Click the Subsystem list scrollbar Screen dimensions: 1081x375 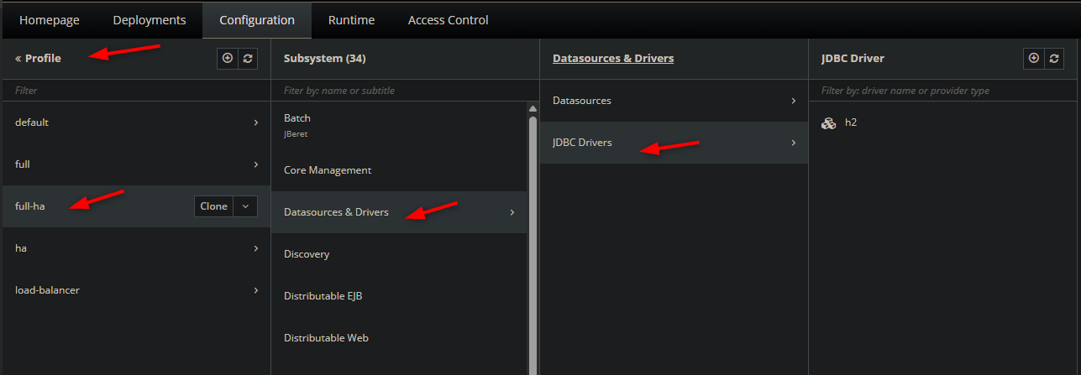coord(533,235)
